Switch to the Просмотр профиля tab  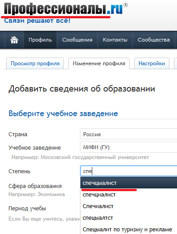click(x=35, y=63)
